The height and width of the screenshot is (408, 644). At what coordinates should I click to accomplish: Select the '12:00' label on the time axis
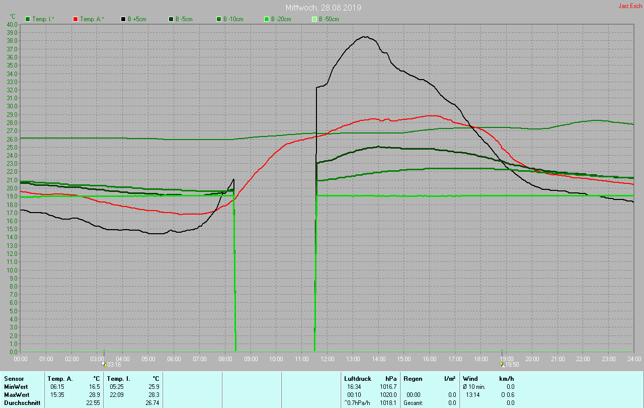(328, 359)
